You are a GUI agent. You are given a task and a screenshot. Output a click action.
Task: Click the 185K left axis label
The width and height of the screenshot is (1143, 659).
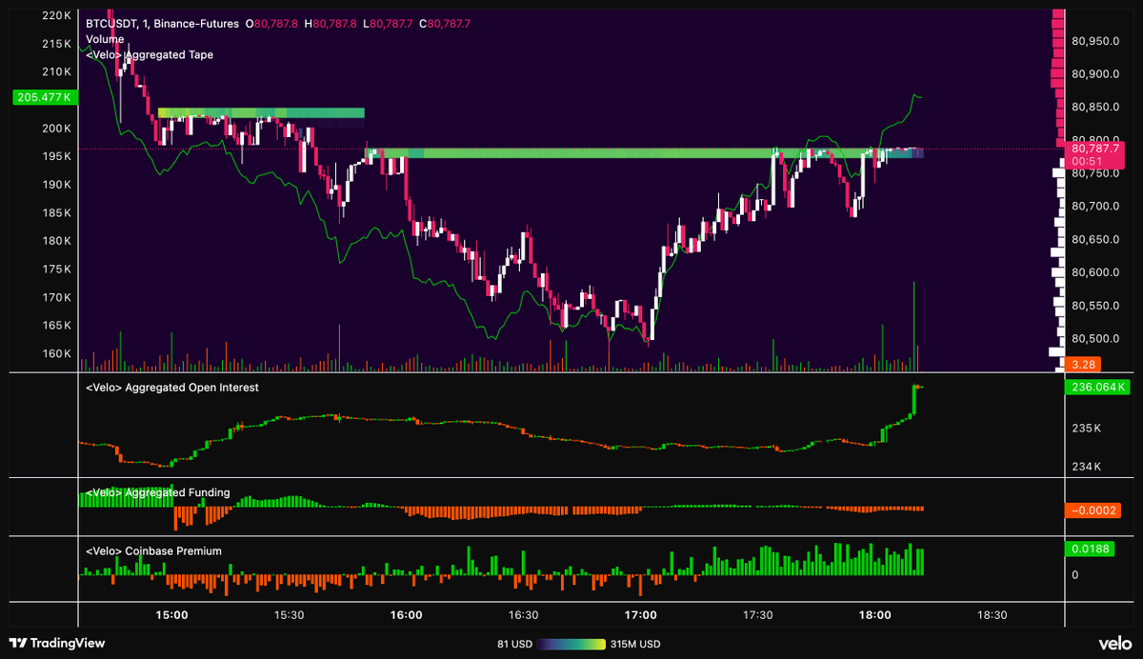tap(56, 212)
